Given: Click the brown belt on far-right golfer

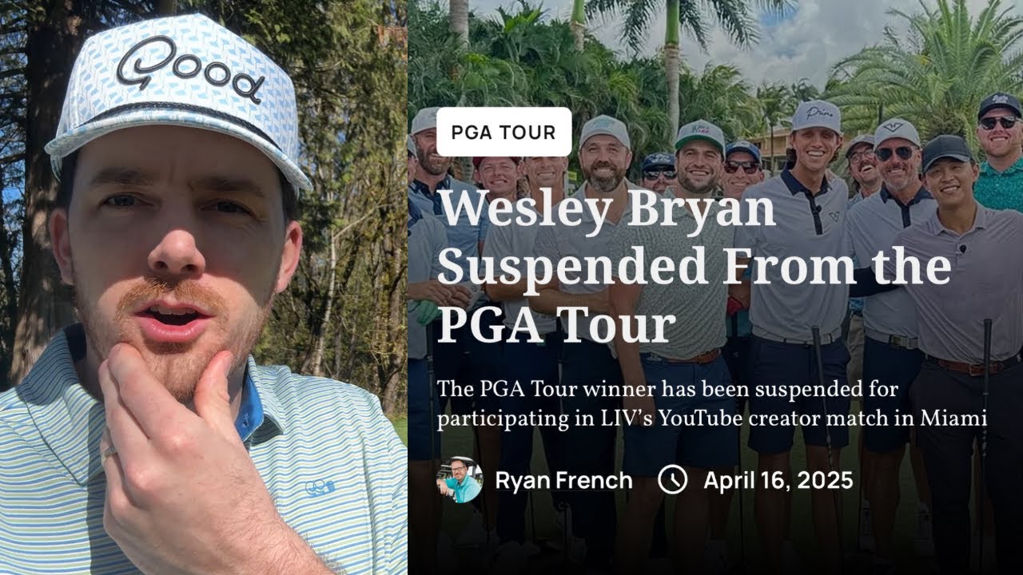Looking at the screenshot, I should pos(972,367).
